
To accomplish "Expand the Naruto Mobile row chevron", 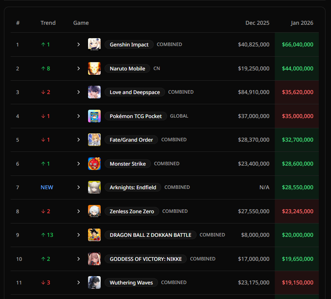I will click(79, 68).
